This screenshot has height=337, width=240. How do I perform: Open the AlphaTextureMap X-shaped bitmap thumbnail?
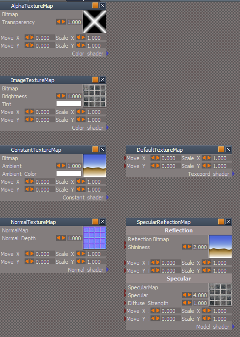pyautogui.click(x=94, y=22)
